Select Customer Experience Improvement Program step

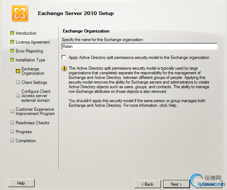[35, 111]
